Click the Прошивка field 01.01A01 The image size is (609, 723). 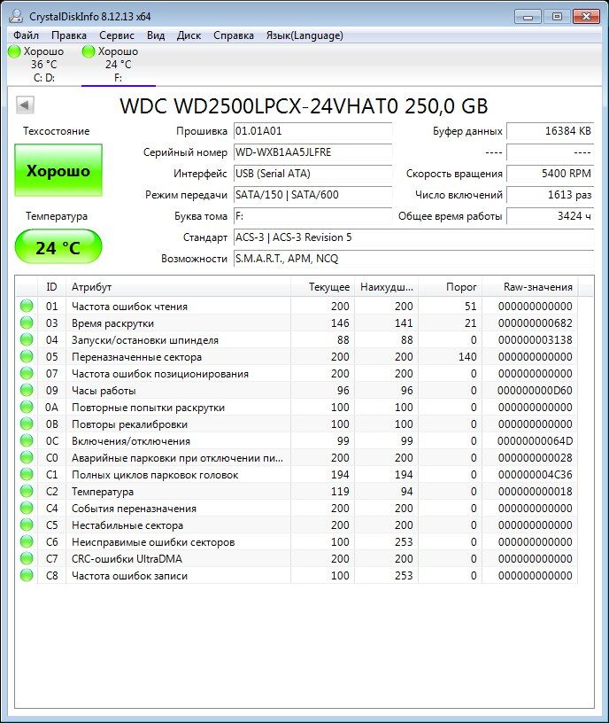tap(312, 131)
